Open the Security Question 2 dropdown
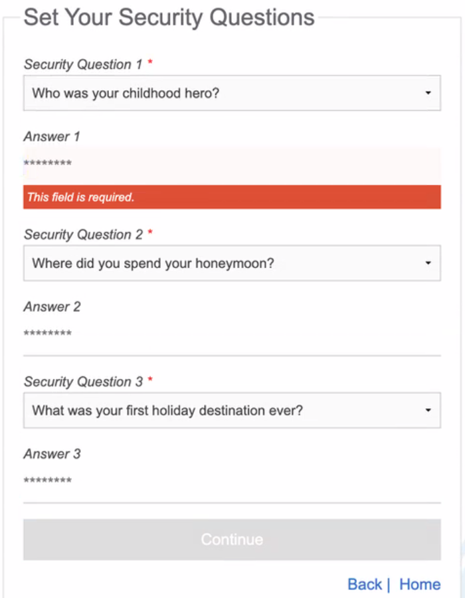465x598 pixels. click(232, 263)
